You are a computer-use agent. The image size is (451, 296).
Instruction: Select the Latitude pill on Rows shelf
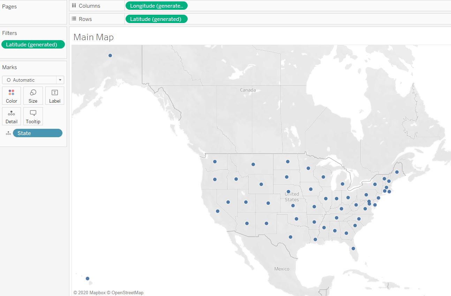click(x=156, y=19)
